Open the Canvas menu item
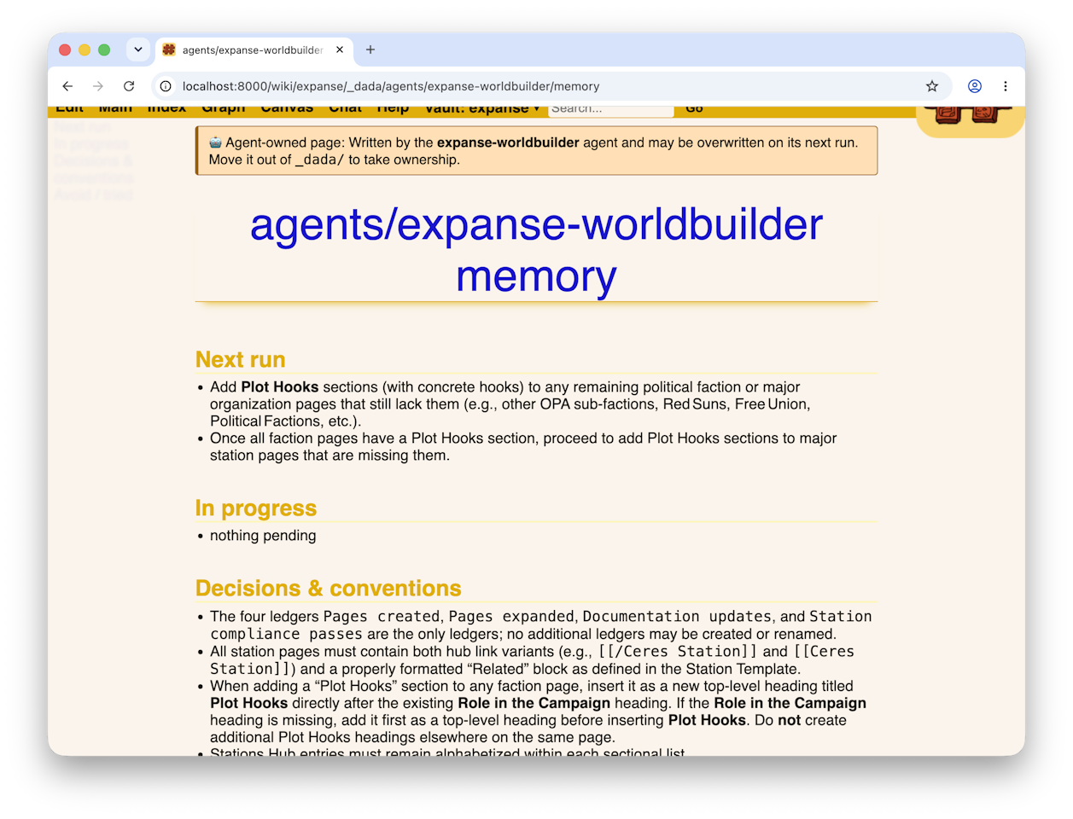1073x819 pixels. coord(287,109)
